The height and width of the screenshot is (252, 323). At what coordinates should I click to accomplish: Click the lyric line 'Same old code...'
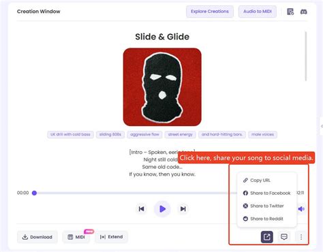[162, 167]
